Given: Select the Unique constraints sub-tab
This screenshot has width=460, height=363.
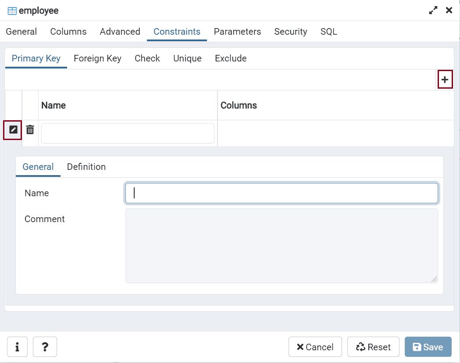Looking at the screenshot, I should [187, 58].
